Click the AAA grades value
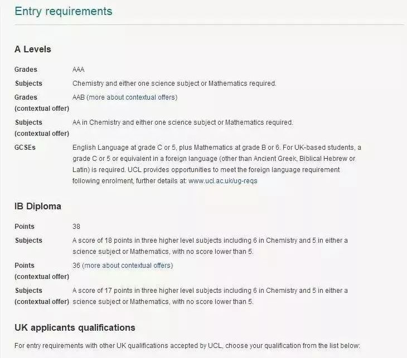The height and width of the screenshot is (358, 407). point(79,70)
